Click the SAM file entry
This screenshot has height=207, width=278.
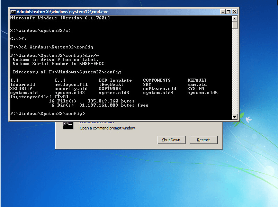[147, 84]
